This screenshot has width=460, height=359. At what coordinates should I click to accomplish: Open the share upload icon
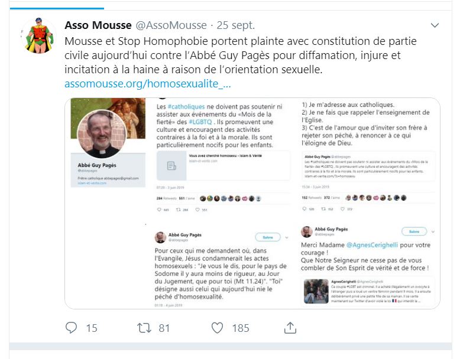click(290, 328)
